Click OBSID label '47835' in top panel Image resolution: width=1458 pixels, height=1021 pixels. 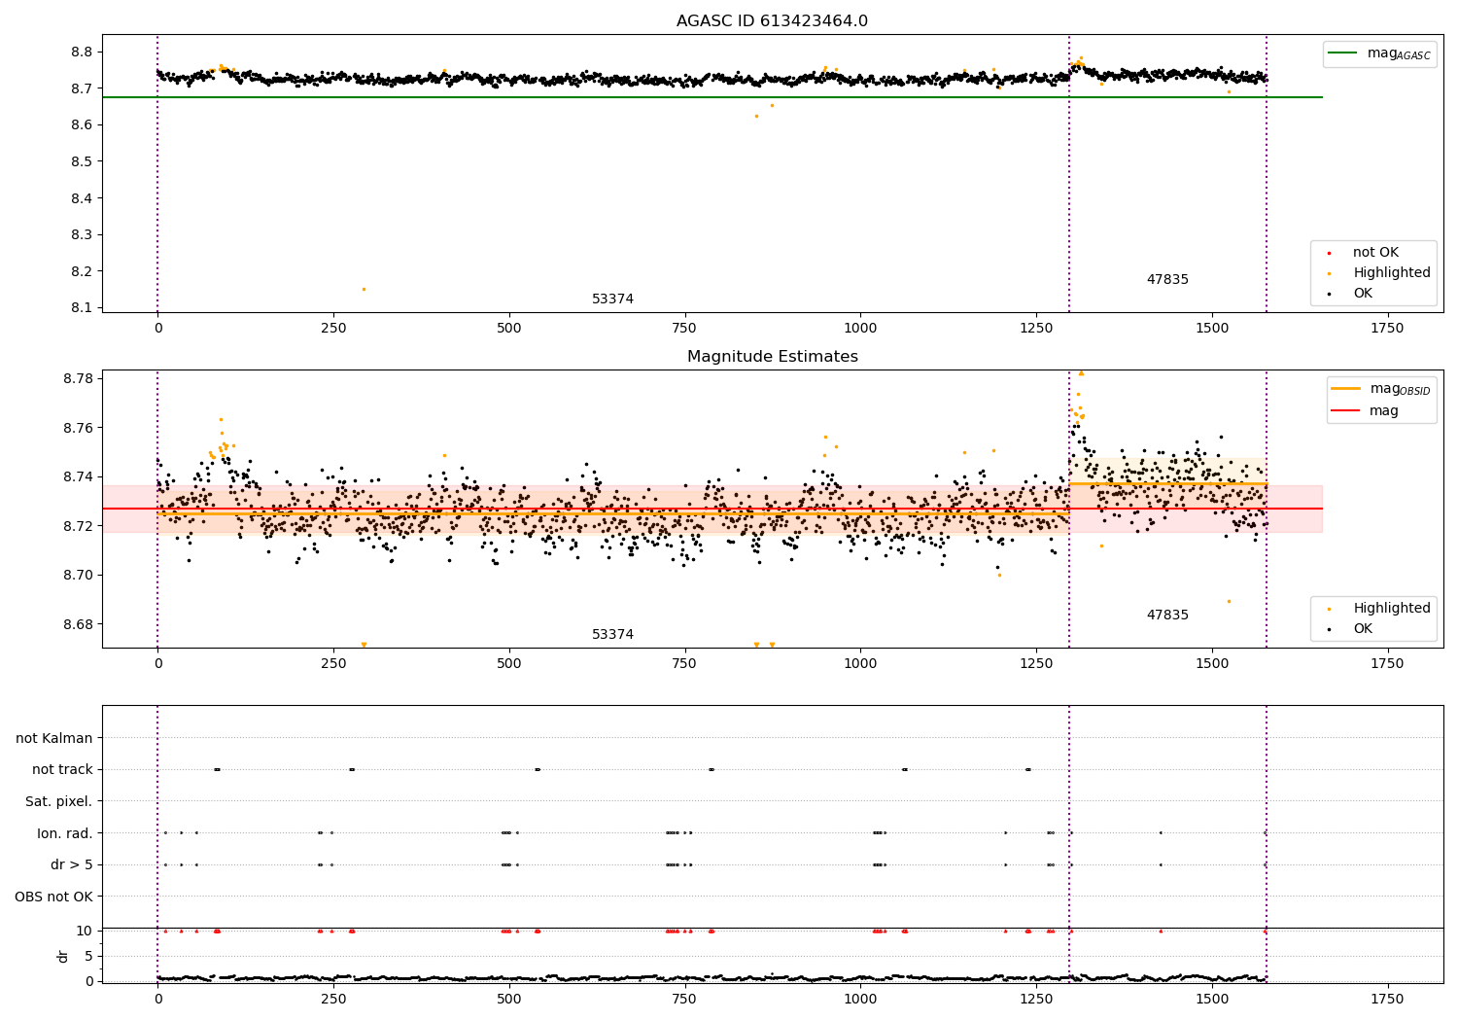click(x=1167, y=280)
